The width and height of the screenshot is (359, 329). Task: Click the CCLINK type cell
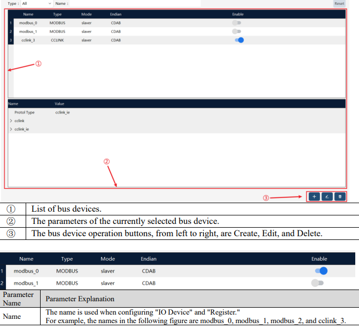(57, 40)
